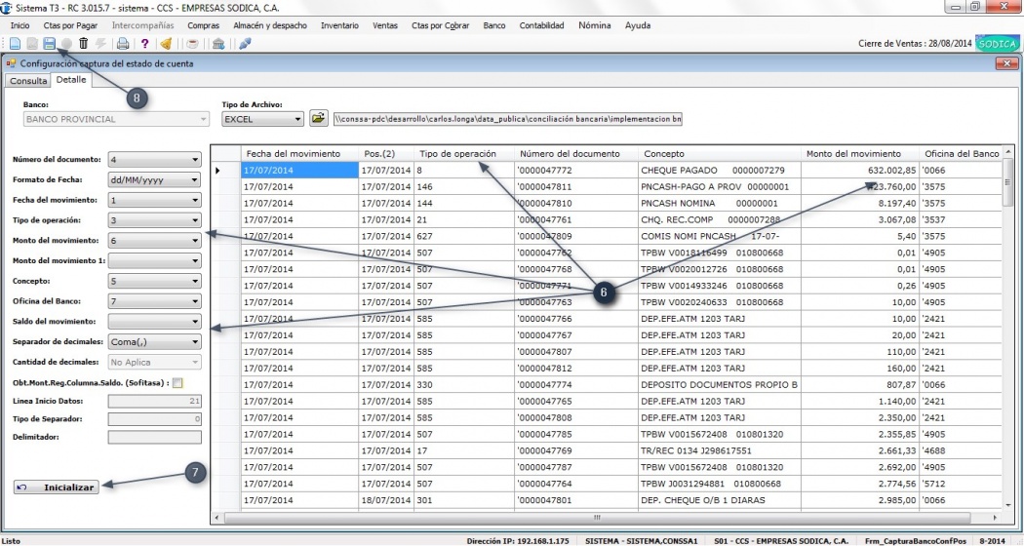Click the new document toolbar icon

click(x=15, y=43)
